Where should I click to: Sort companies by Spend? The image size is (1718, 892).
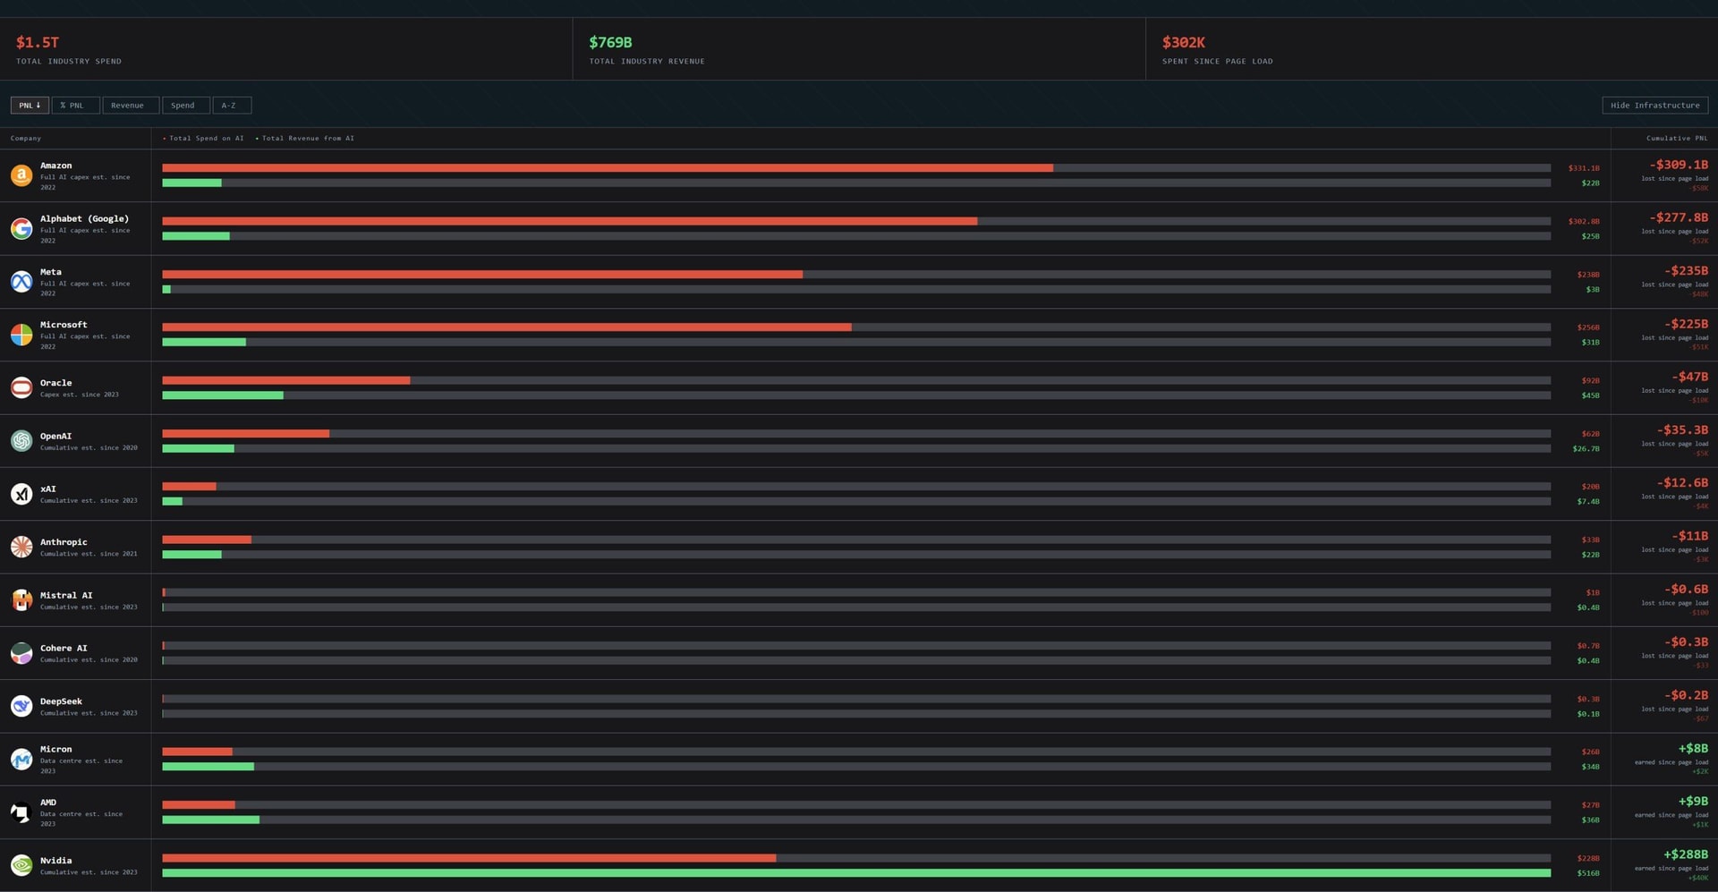[186, 106]
